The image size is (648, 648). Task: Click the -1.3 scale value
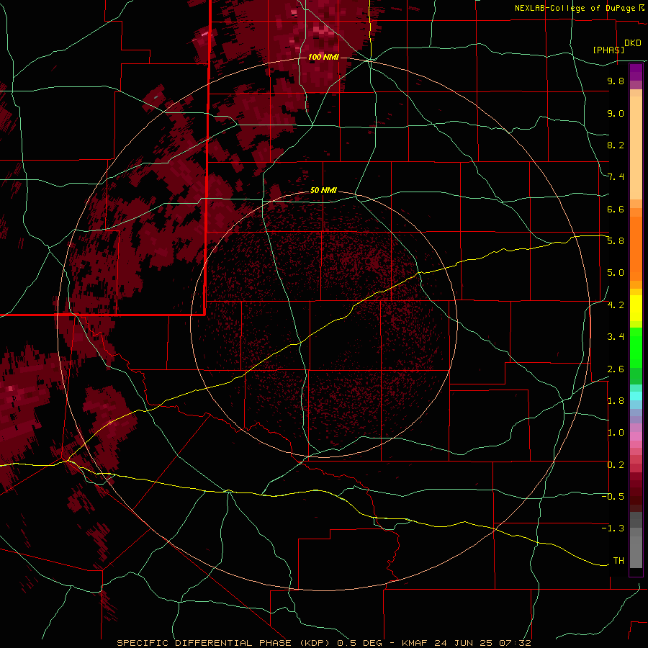point(613,528)
